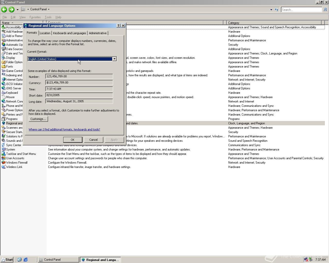Click OK in Regional and Language Options
Viewport: 329px width, 263px height.
(x=72, y=140)
